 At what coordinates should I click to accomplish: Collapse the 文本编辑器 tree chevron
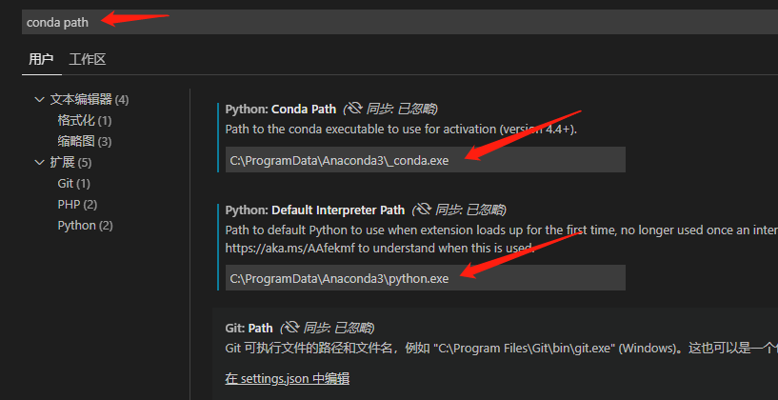pyautogui.click(x=39, y=99)
